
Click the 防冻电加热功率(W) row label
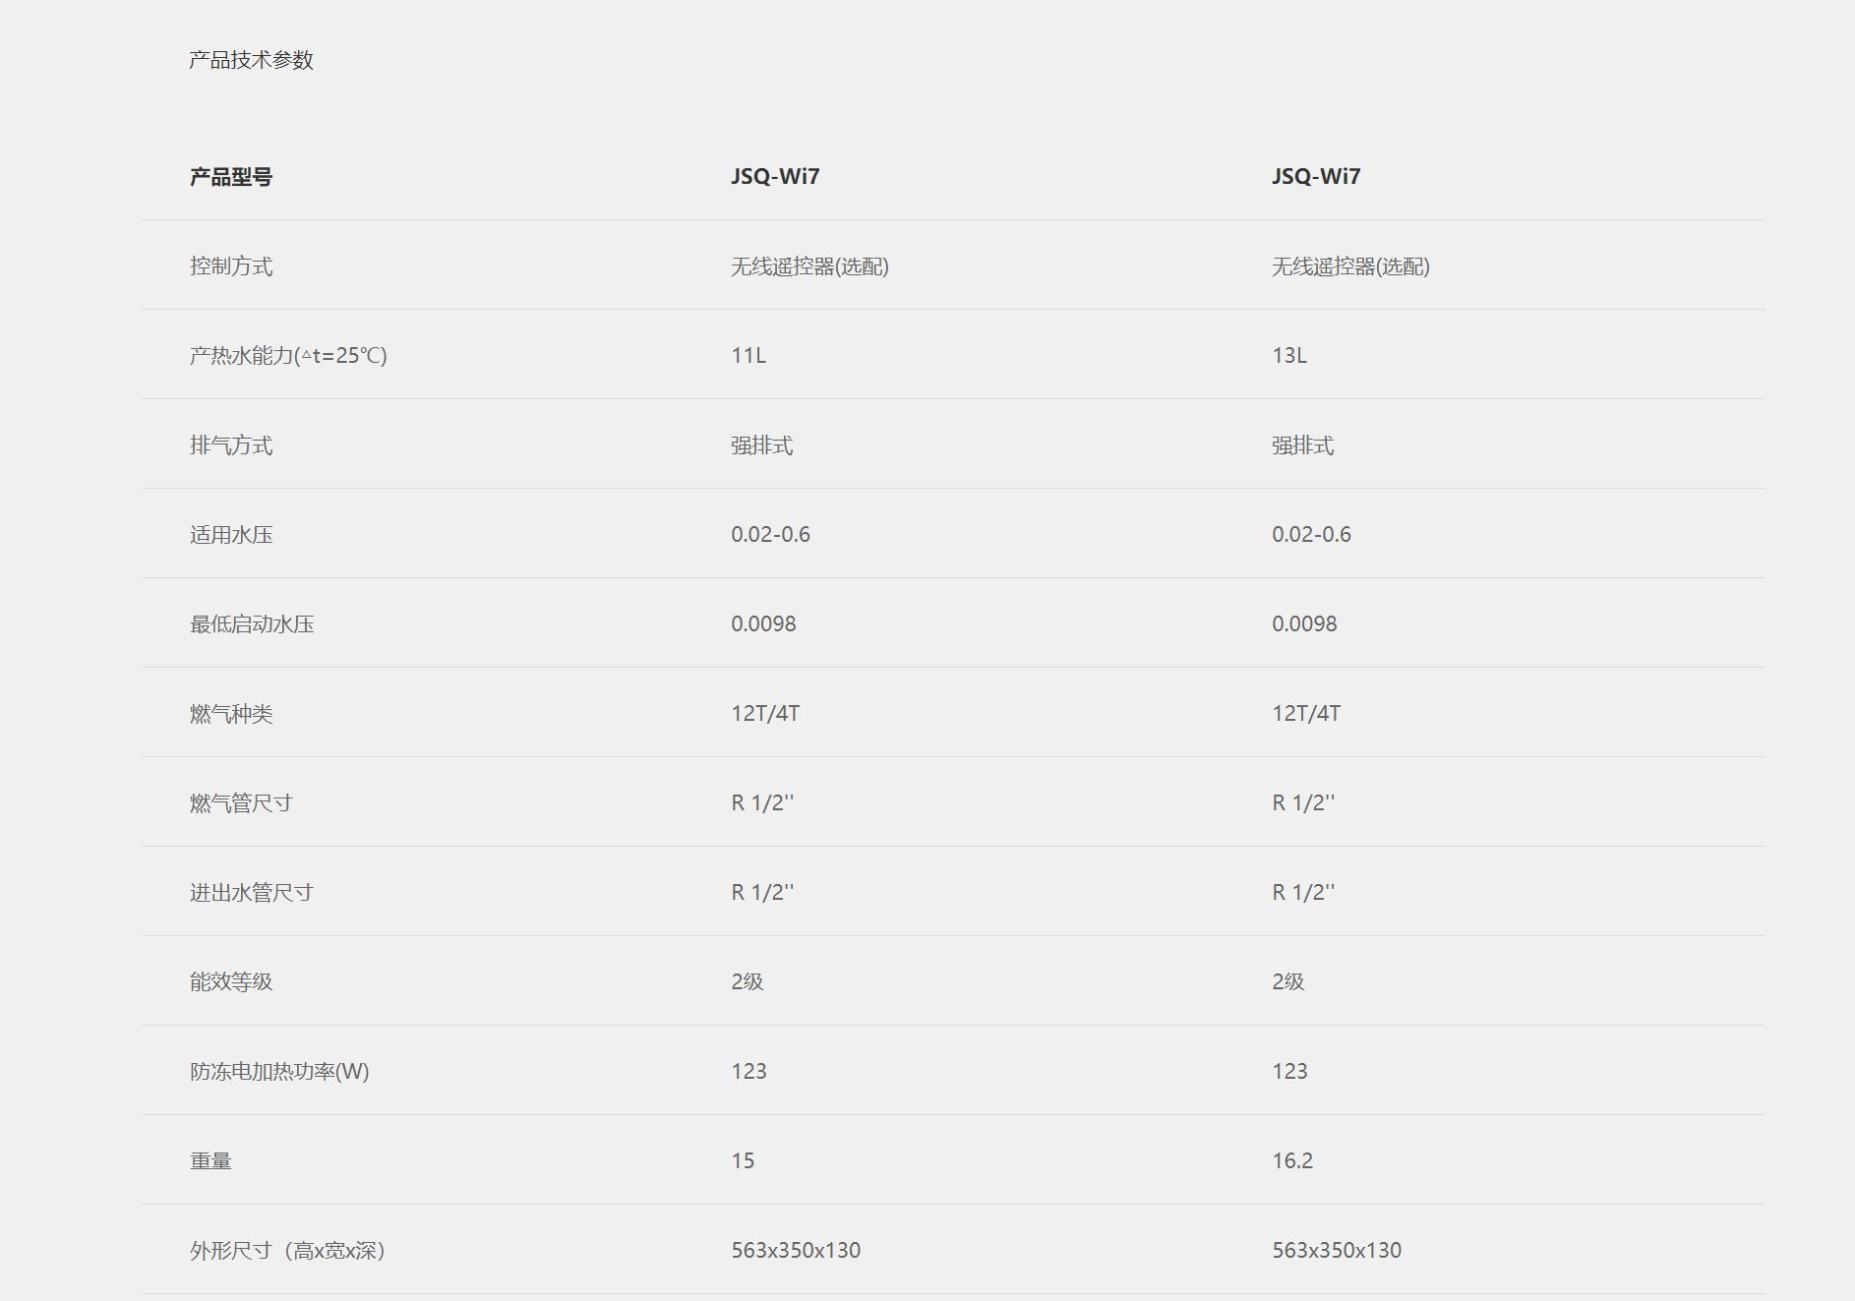[x=279, y=1072]
